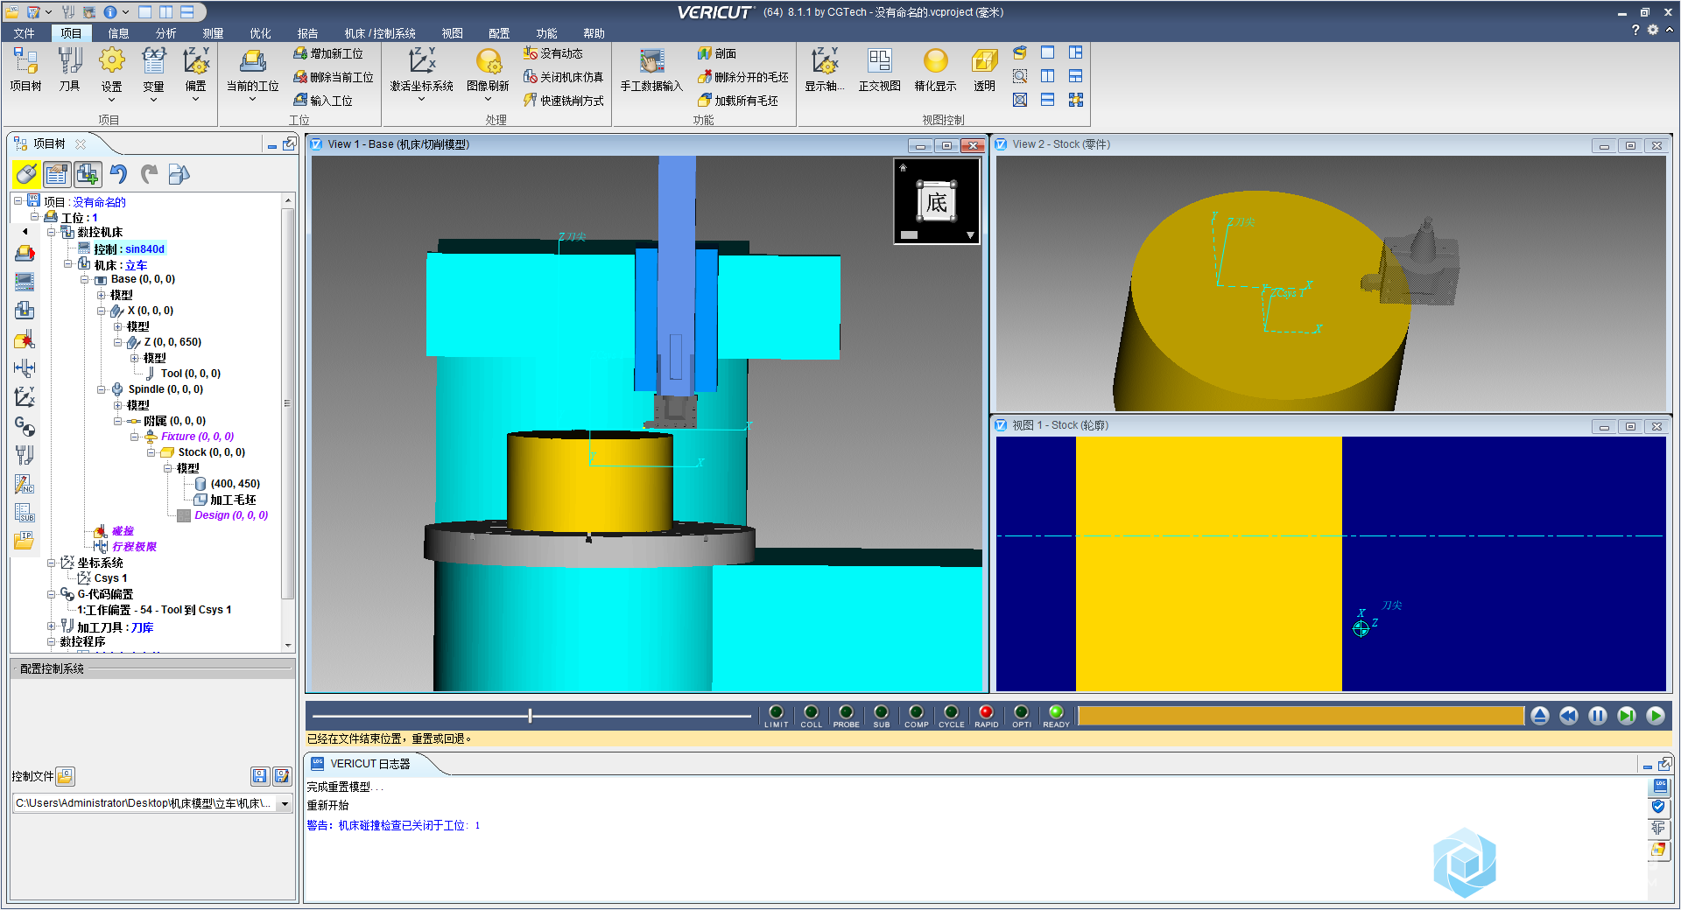This screenshot has width=1681, height=910.
Task: Open the 文件 menu
Action: click(x=24, y=33)
